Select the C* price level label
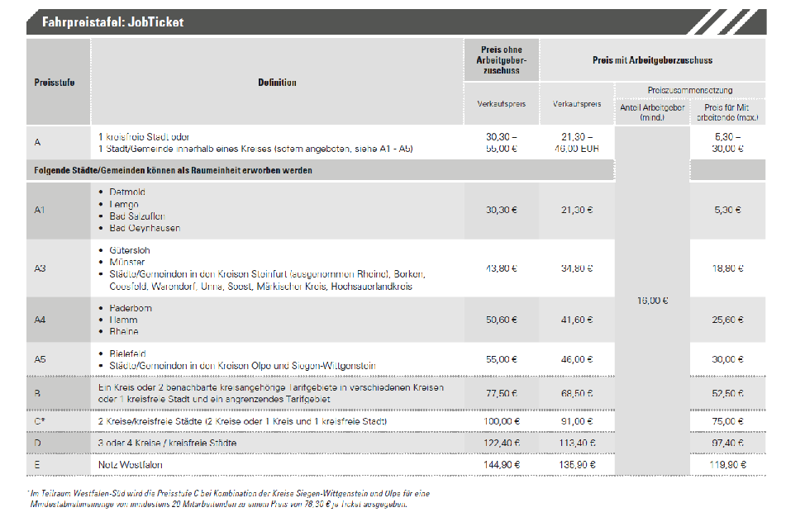Viewport: 786px width, 517px height. [x=39, y=421]
